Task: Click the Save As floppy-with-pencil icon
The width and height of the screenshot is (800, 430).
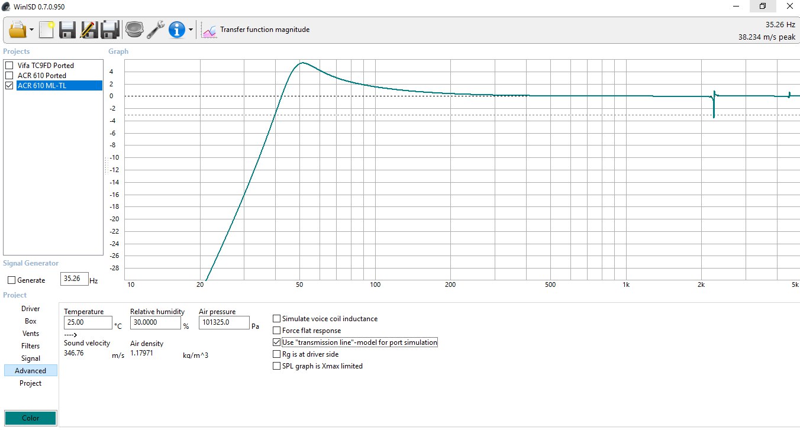Action: pos(89,29)
